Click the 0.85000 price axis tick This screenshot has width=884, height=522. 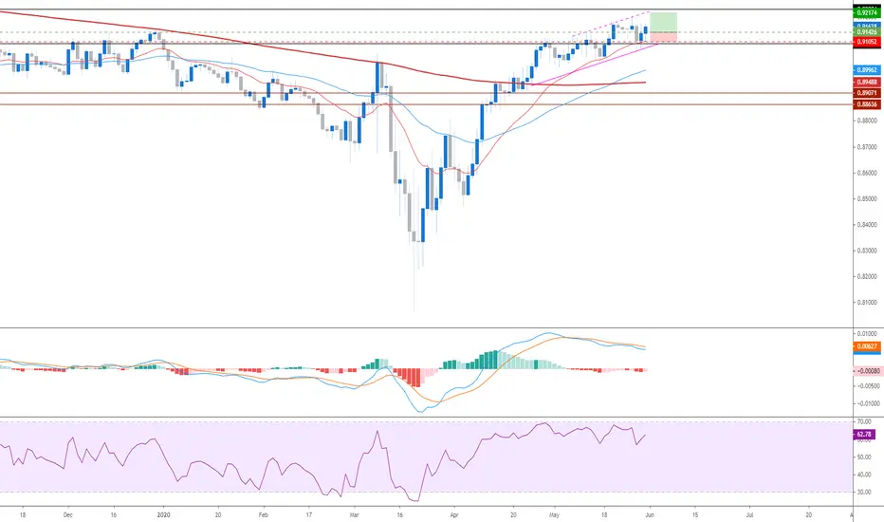pos(867,198)
